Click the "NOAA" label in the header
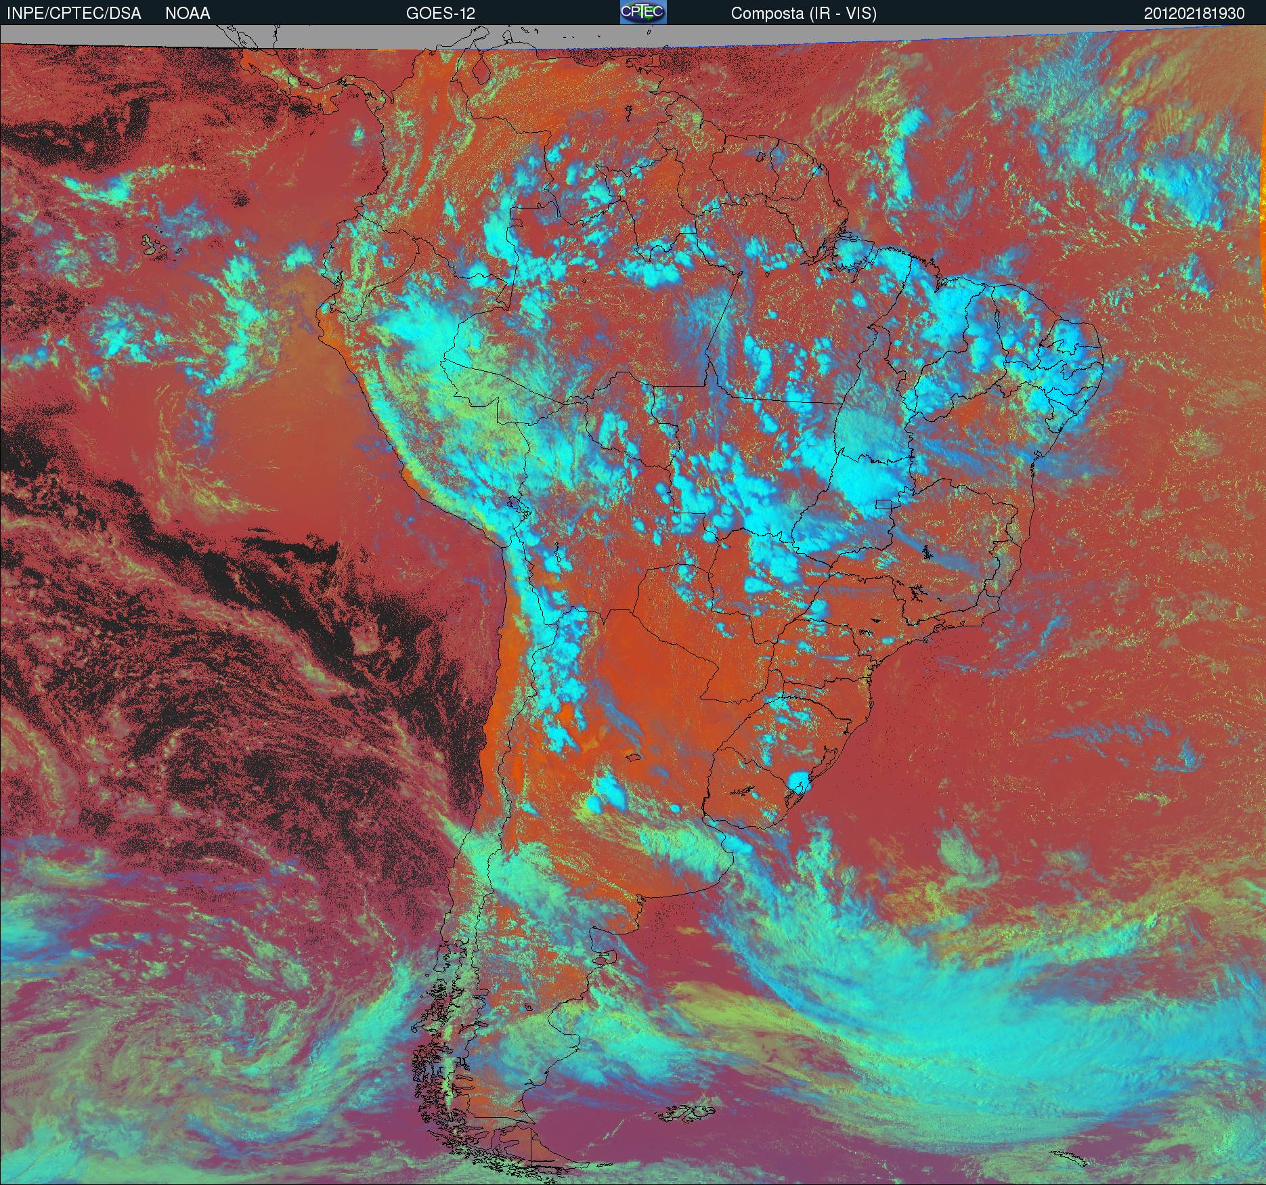Viewport: 1266px width, 1185px height. point(188,14)
